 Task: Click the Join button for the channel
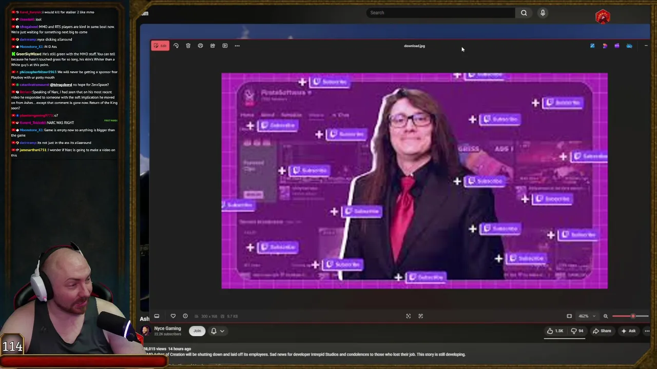[197, 331]
